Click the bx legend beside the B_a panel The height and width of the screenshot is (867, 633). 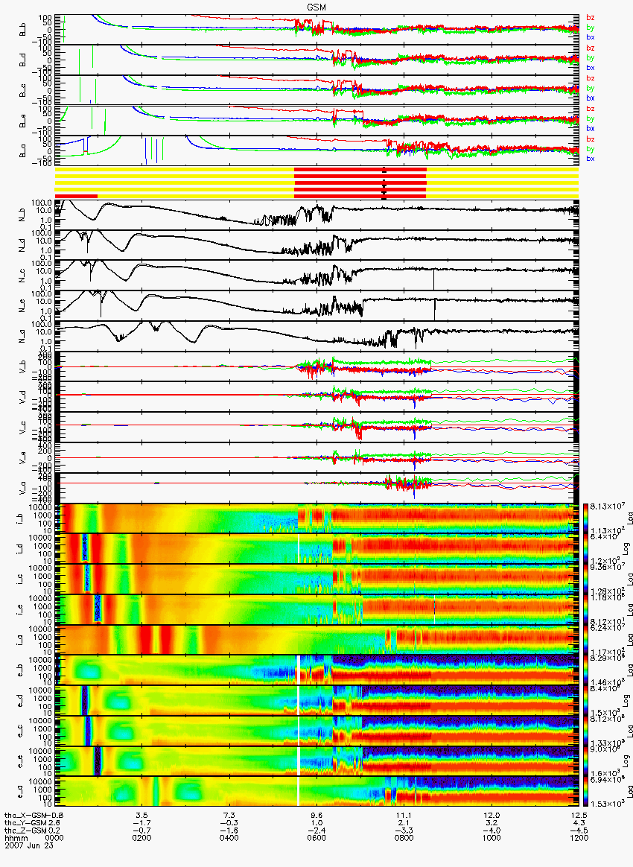click(591, 159)
